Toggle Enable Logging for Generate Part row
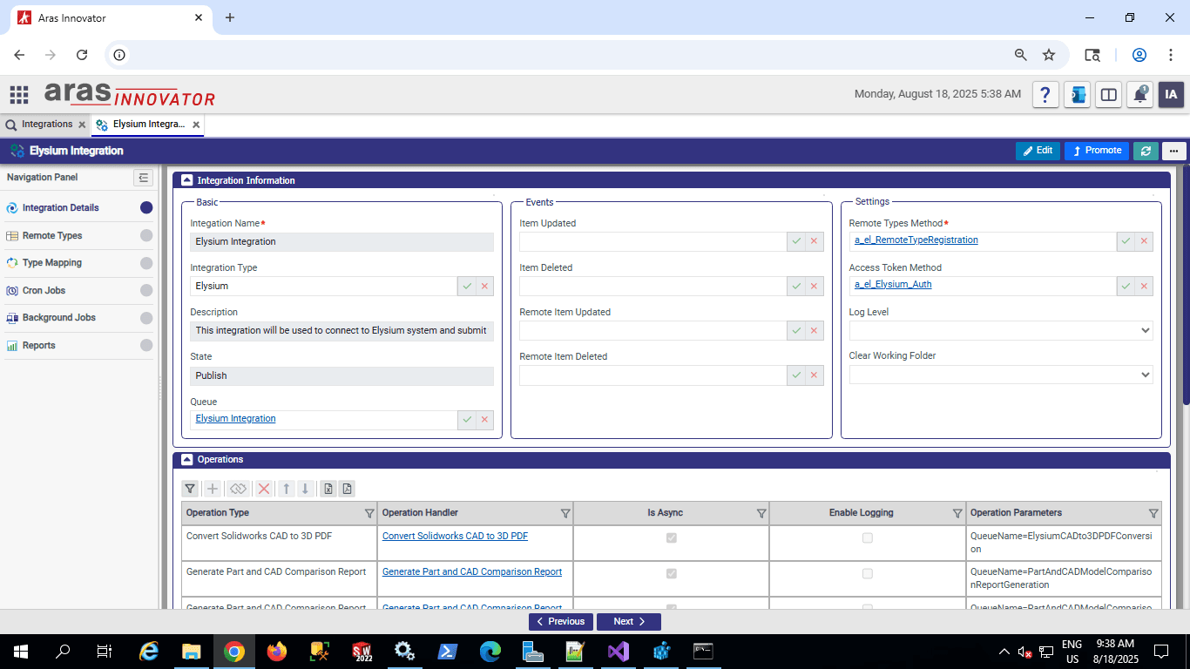This screenshot has height=669, width=1190. (867, 574)
